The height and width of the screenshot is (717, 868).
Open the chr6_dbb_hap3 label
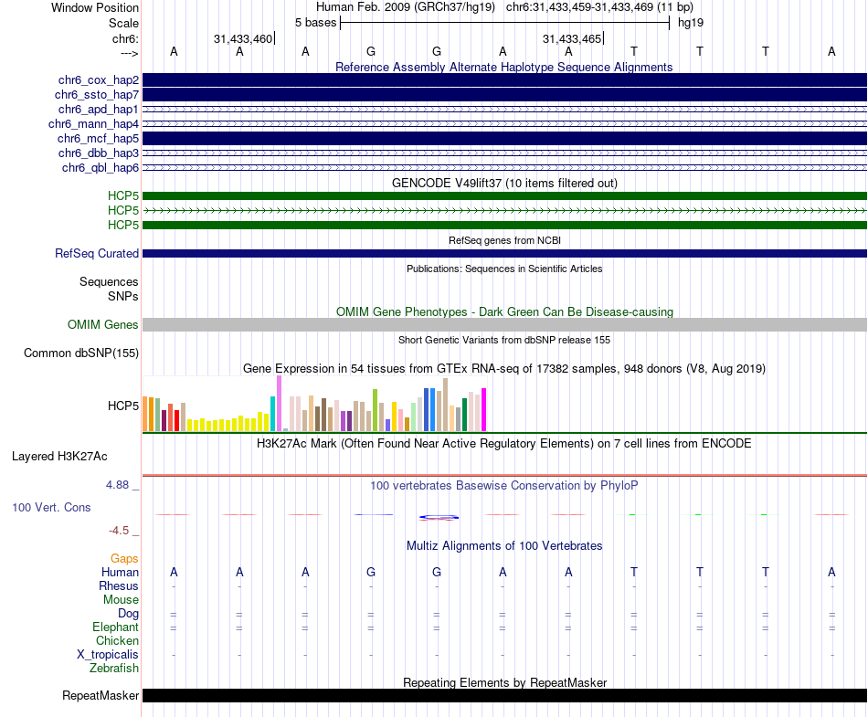coord(99,153)
